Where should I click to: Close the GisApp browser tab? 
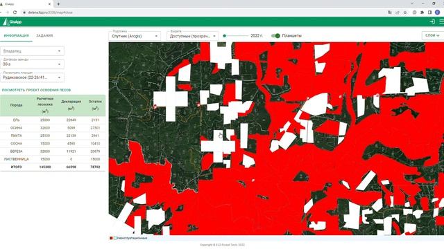[x=49, y=4]
